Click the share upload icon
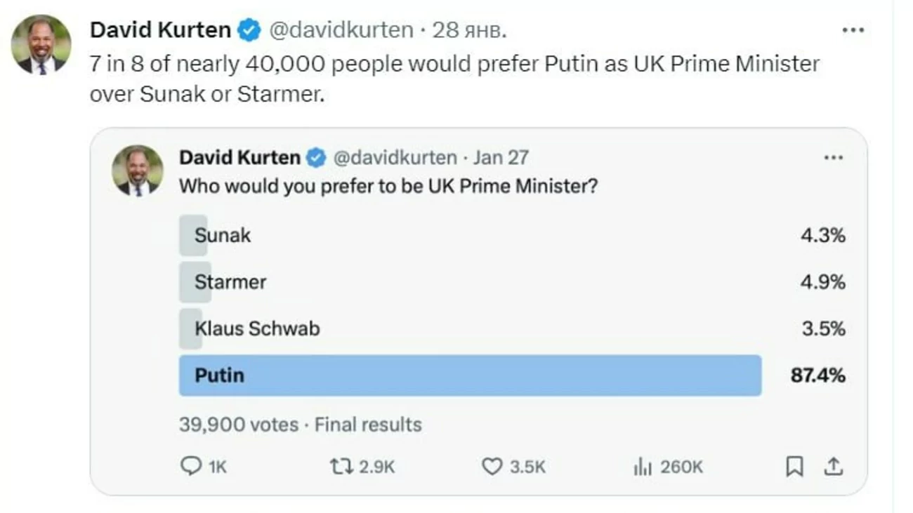The height and width of the screenshot is (513, 913). tap(833, 467)
